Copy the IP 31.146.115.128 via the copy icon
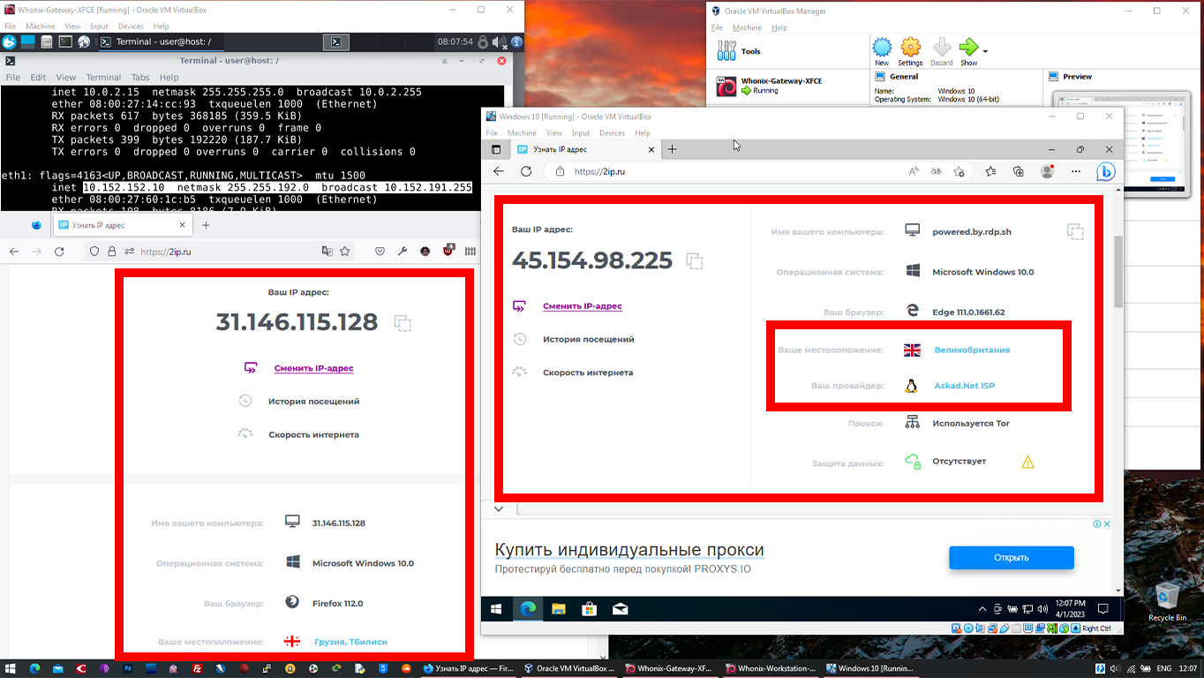The width and height of the screenshot is (1204, 678). [403, 323]
